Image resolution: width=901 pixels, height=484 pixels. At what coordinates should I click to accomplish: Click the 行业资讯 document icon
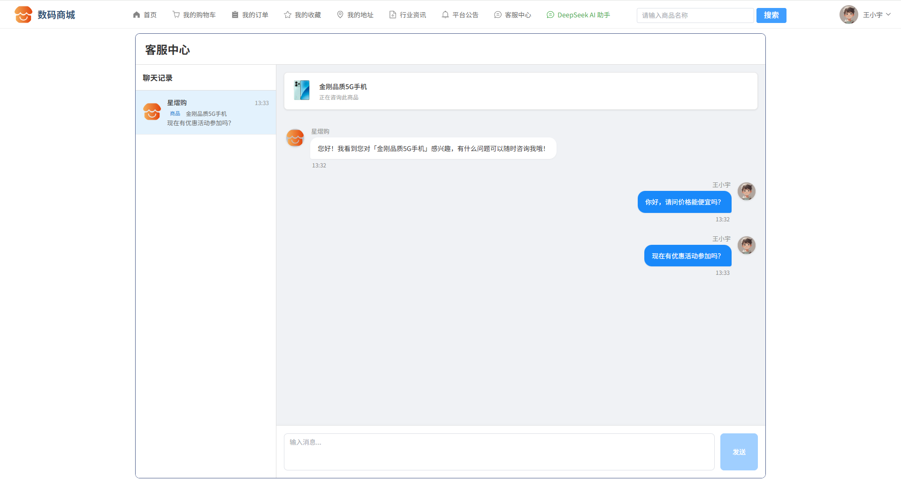[393, 15]
